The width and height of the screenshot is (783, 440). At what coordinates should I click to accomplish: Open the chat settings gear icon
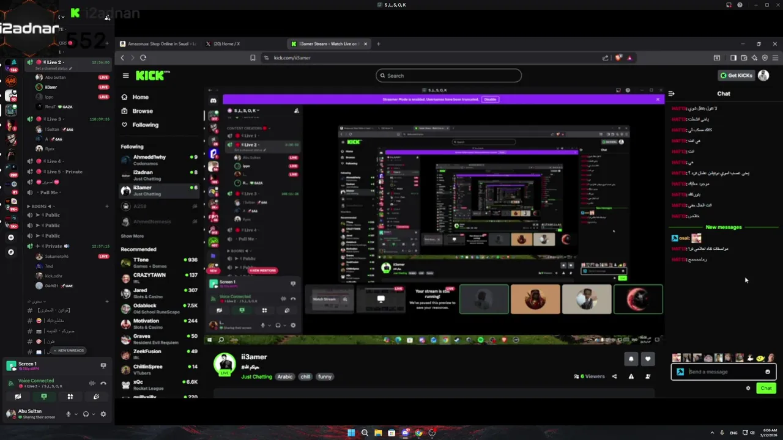748,388
